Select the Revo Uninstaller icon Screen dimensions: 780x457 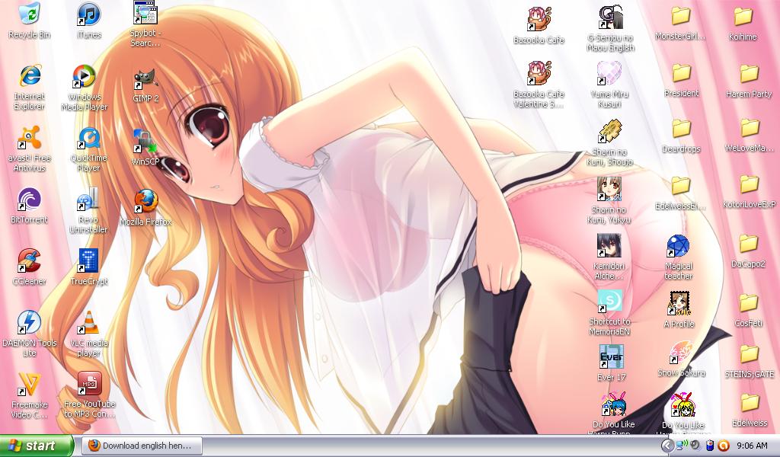(x=88, y=201)
